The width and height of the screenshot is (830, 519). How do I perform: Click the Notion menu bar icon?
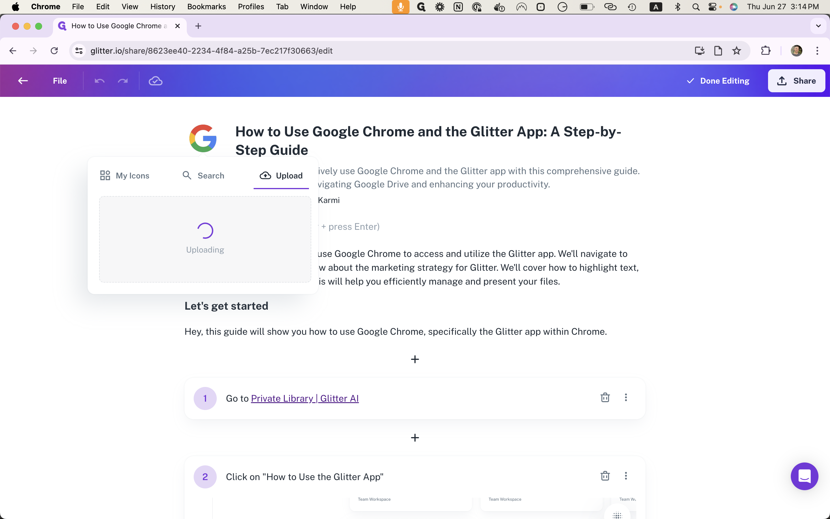point(458,7)
